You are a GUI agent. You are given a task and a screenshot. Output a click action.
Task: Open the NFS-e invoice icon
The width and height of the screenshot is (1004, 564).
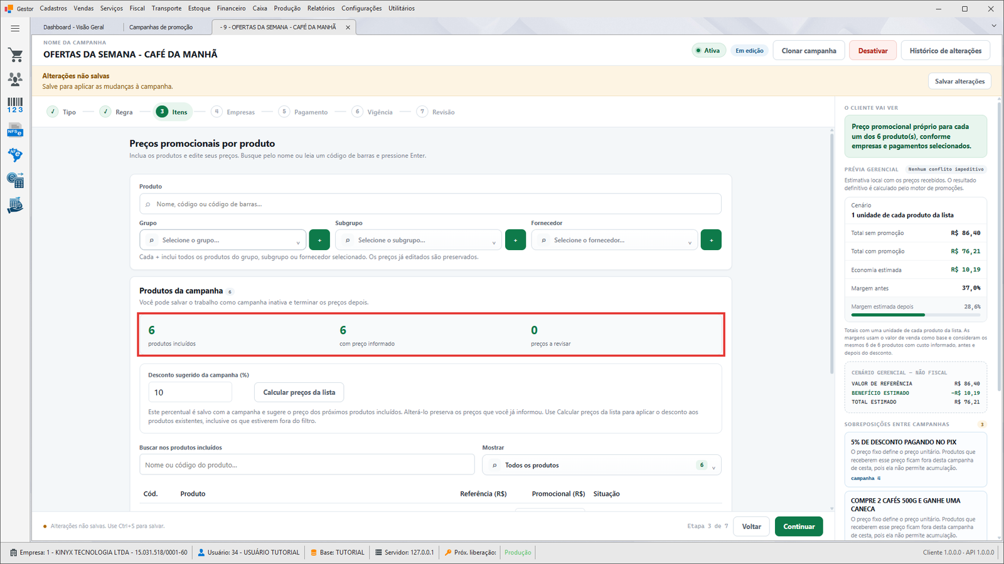tap(16, 130)
